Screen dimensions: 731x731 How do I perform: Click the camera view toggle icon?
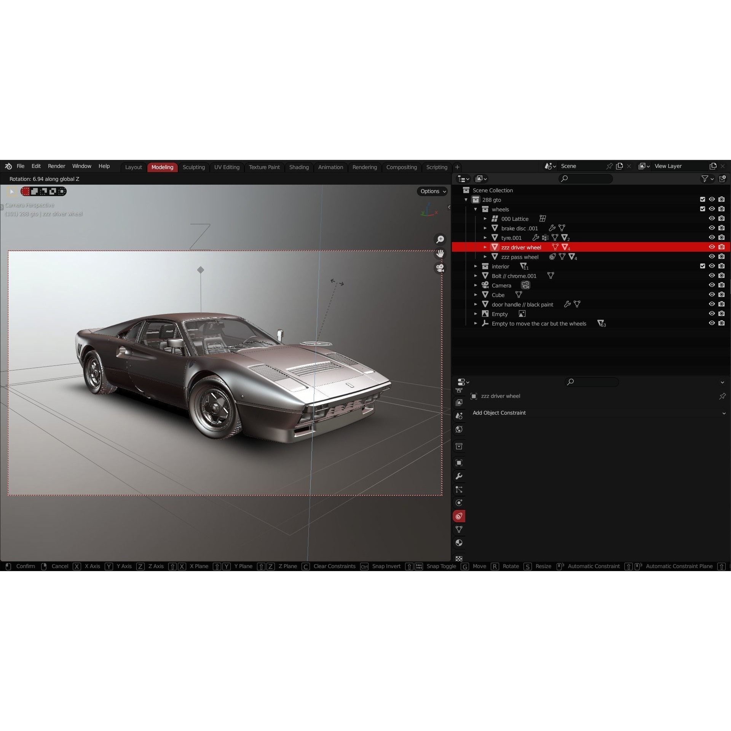(x=440, y=268)
